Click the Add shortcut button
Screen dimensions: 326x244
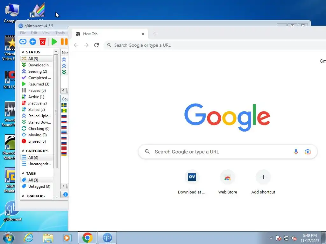263,182
